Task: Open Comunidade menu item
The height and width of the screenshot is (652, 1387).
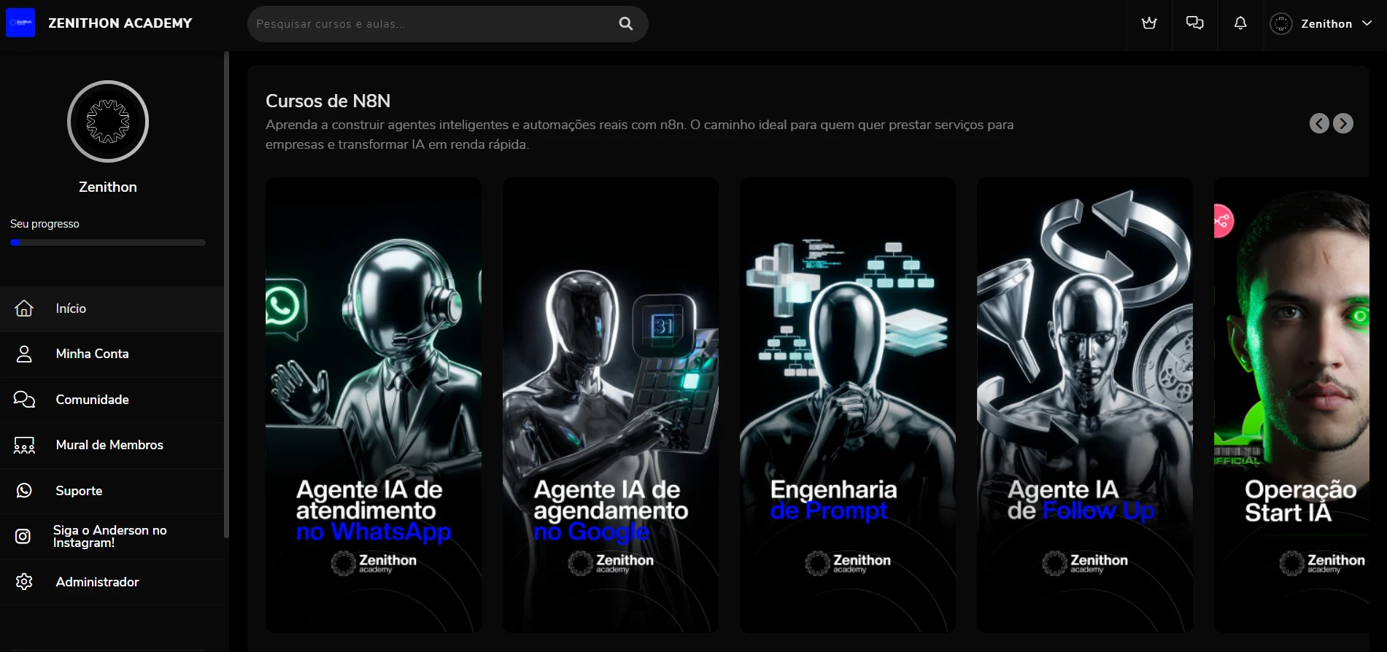Action: tap(112, 400)
